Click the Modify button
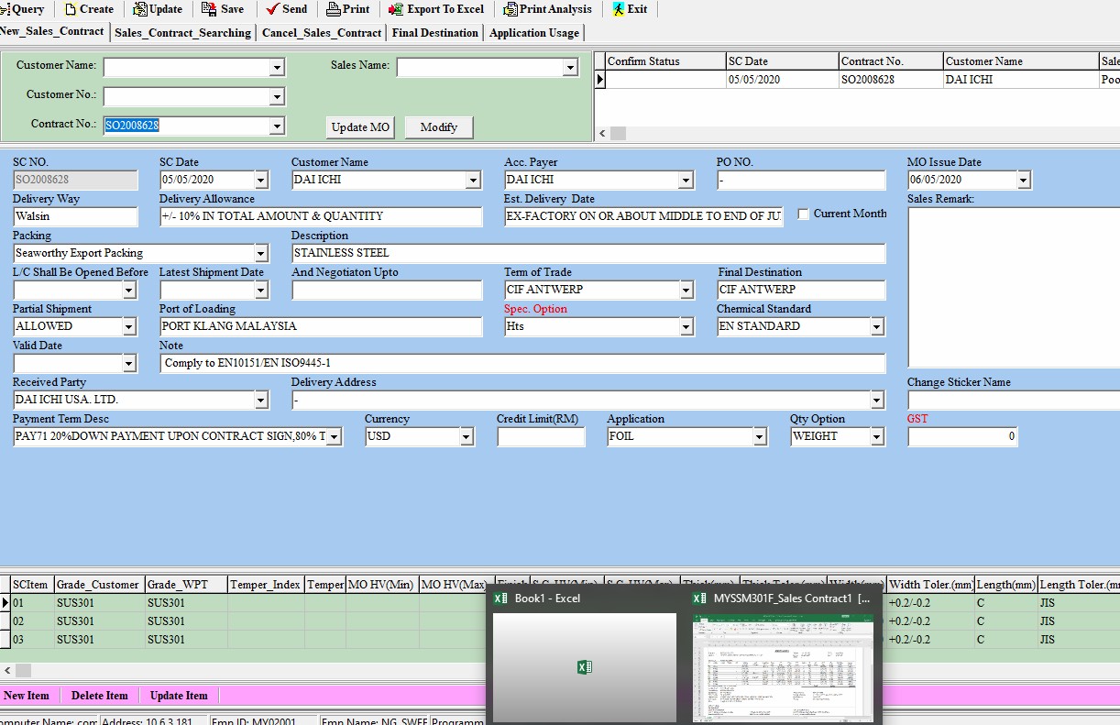The height and width of the screenshot is (725, 1120). tap(439, 127)
